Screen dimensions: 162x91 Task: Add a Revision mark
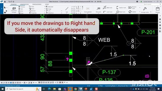click(132, 8)
